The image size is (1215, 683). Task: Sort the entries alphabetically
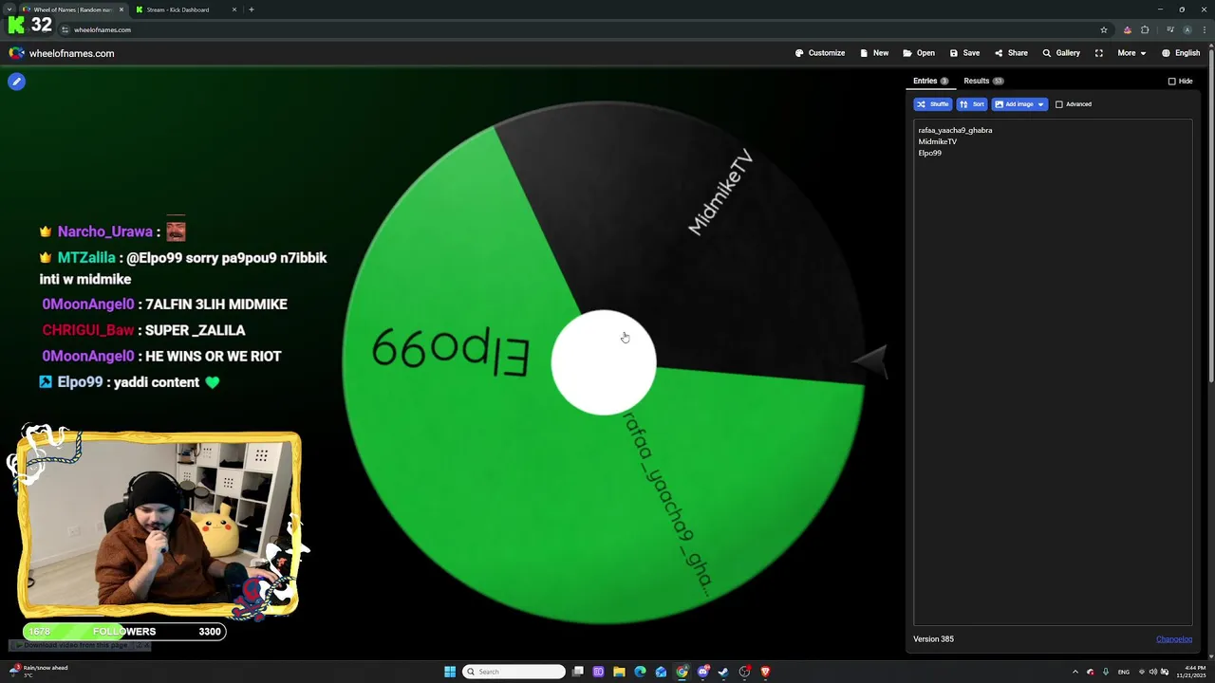coord(972,104)
